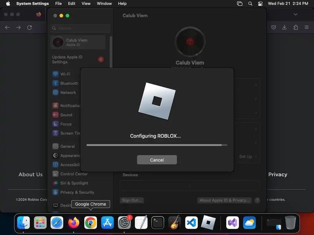Viewport: 314px width, 235px height.
Task: Click the Sign Out button
Action: 132,200
